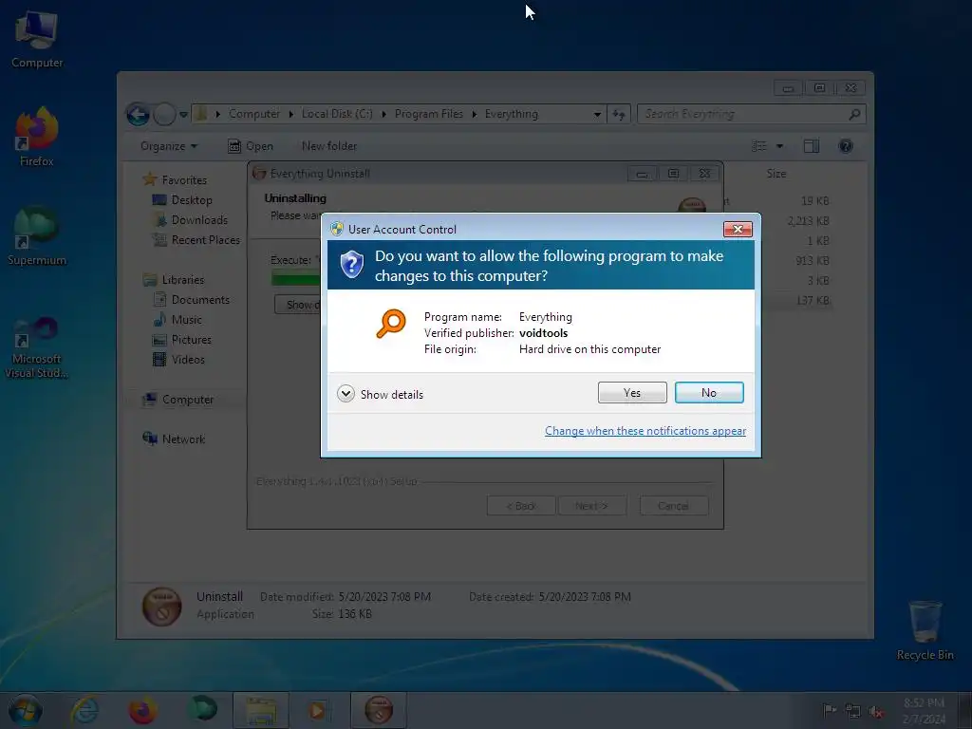Image resolution: width=972 pixels, height=729 pixels.
Task: Select Computer in navigation pane
Action: (x=187, y=400)
